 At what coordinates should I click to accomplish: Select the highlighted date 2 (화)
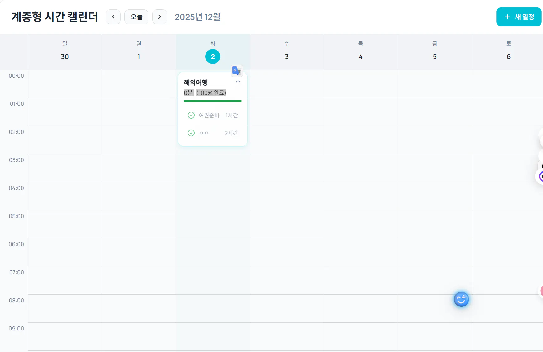coord(213,56)
